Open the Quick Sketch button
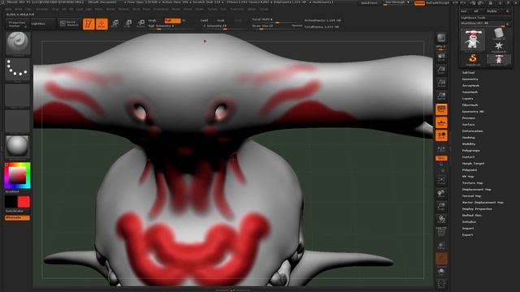520x292 pixels. 69,24
